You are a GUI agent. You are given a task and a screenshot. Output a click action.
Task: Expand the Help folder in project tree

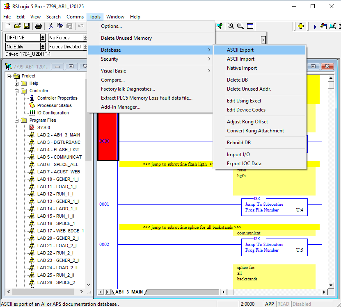(17, 84)
